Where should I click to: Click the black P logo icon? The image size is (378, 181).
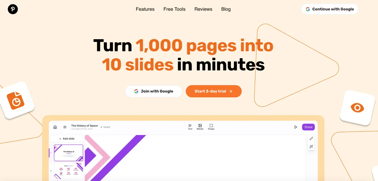pyautogui.click(x=13, y=9)
